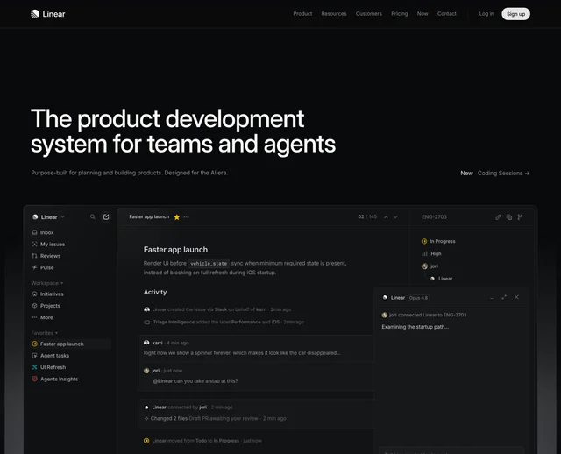Expand the Linear agent chat panel
Image resolution: width=561 pixels, height=454 pixels.
(x=504, y=297)
